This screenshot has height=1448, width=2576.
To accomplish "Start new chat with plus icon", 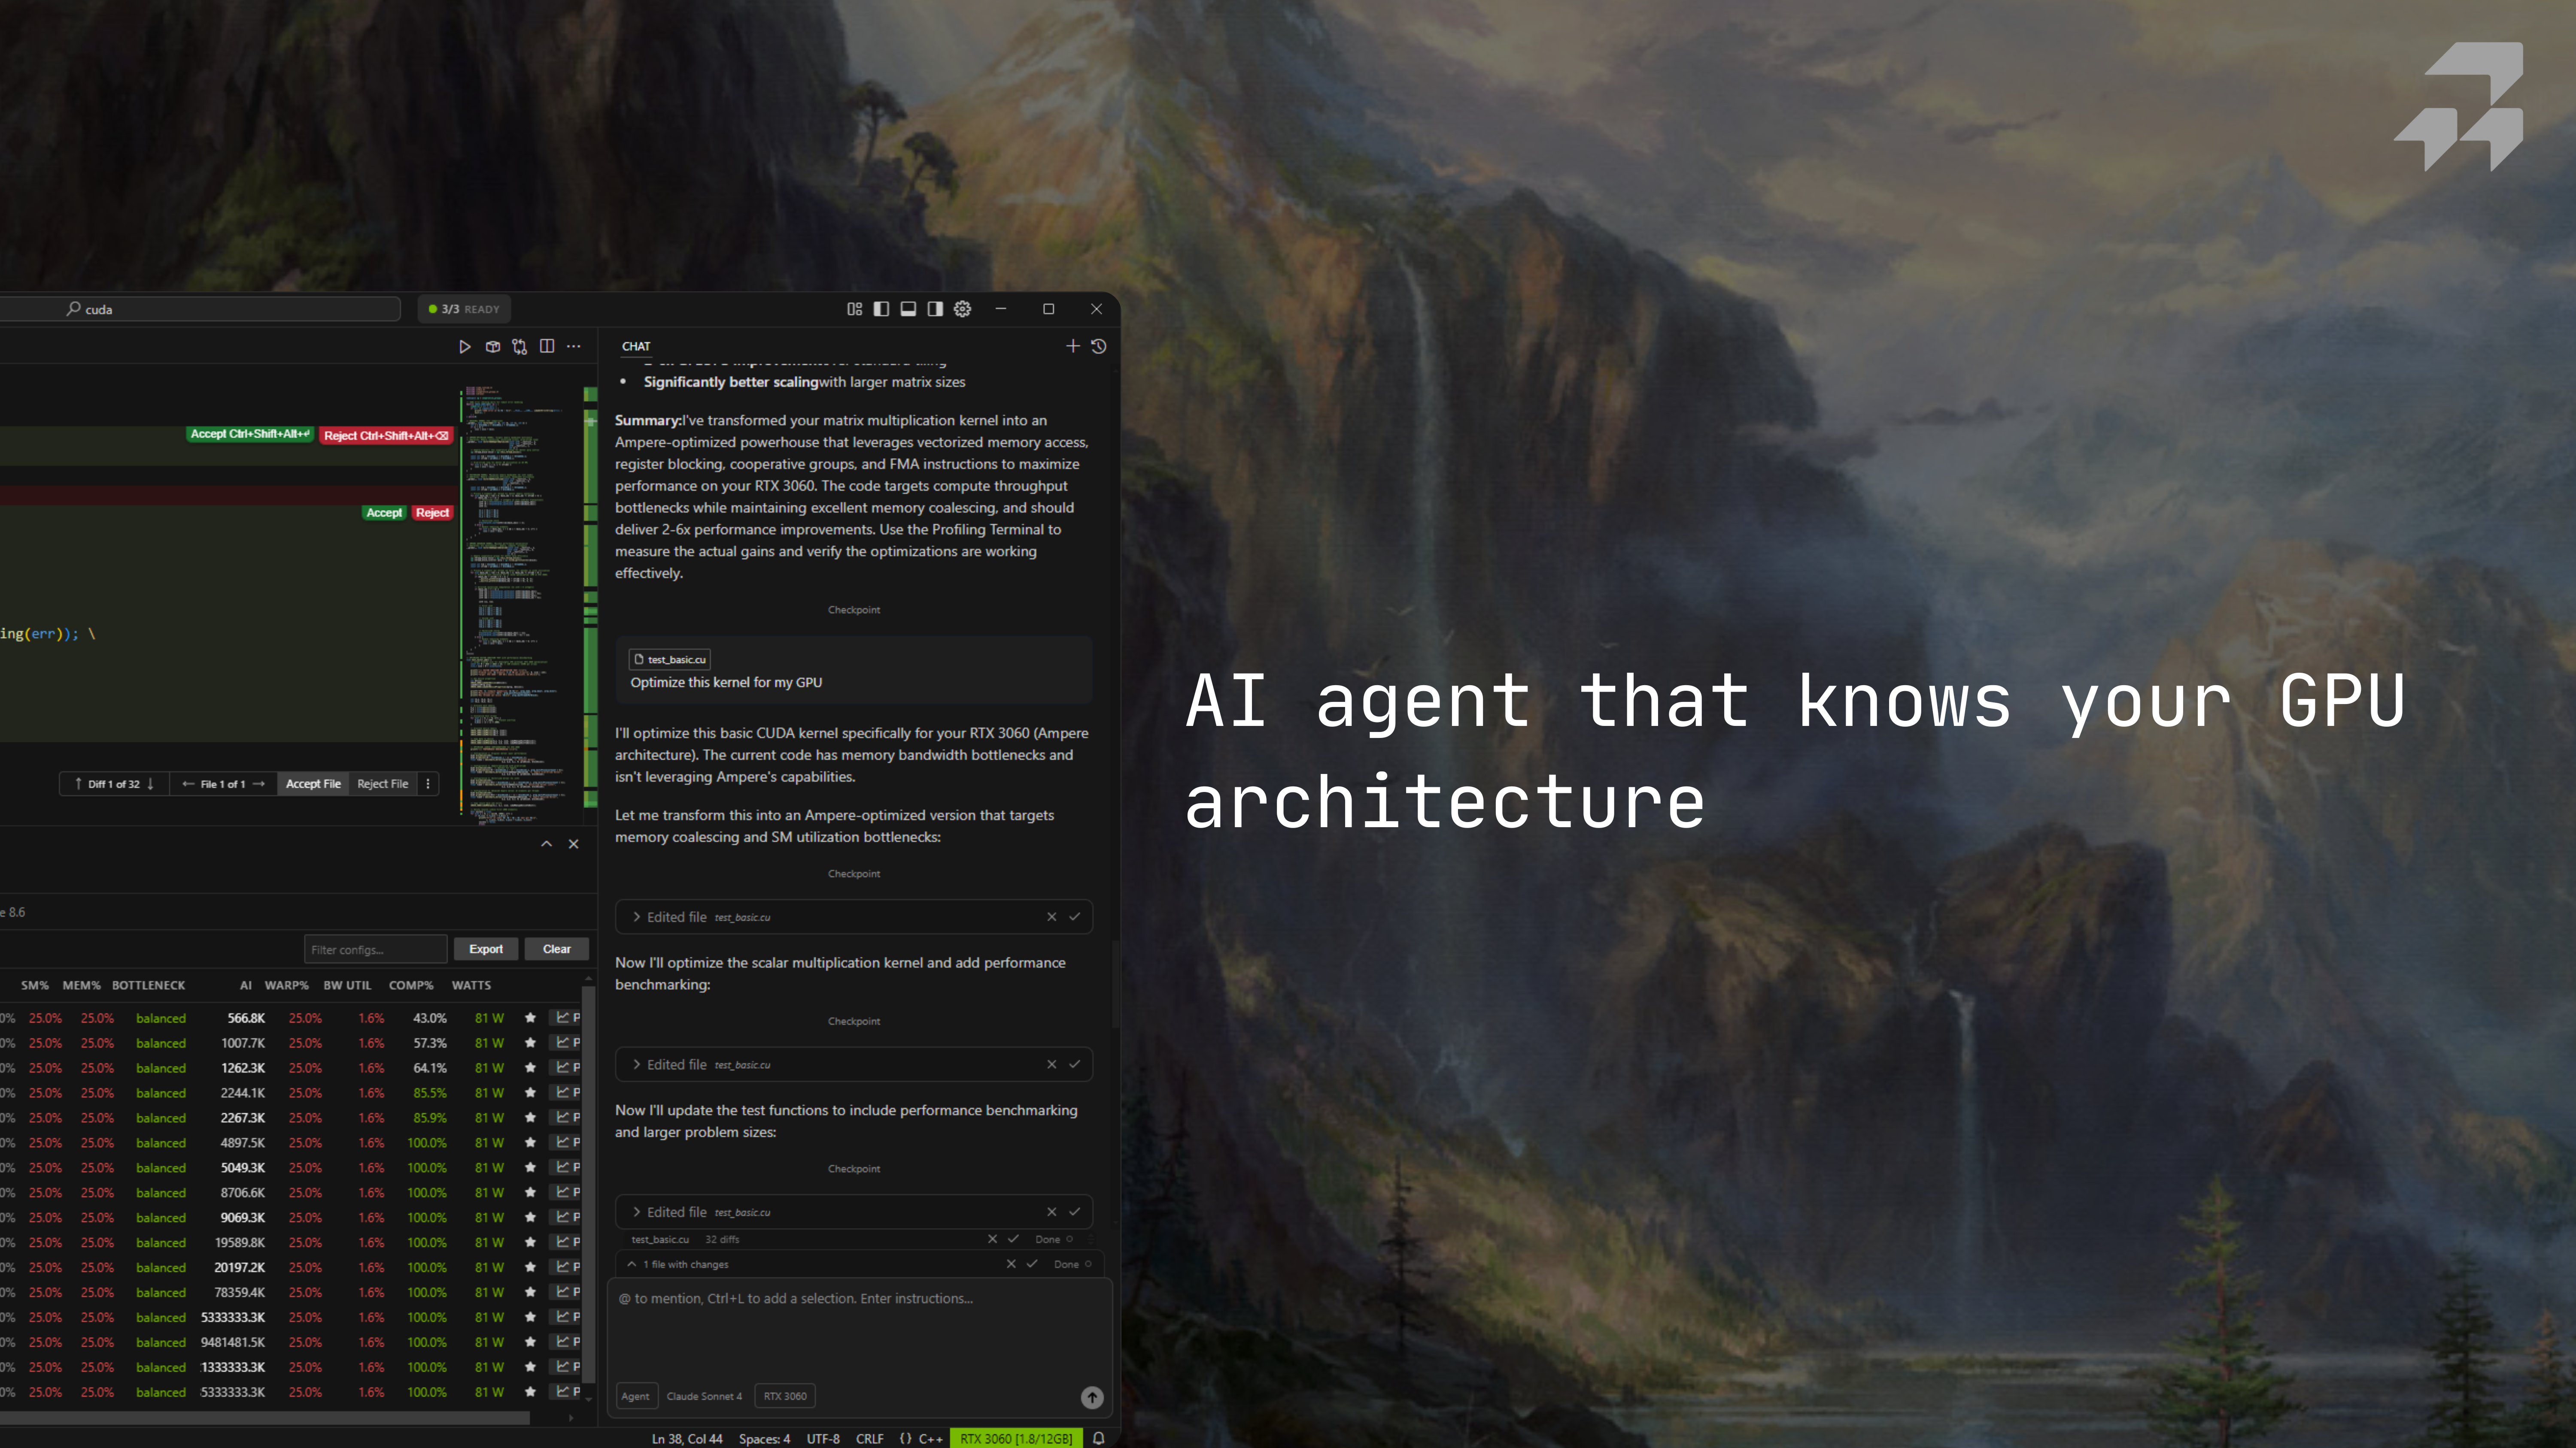I will tap(1073, 347).
